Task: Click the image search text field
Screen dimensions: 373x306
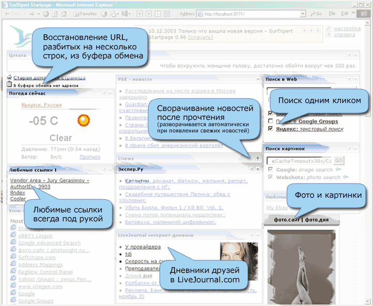Action: click(x=299, y=161)
